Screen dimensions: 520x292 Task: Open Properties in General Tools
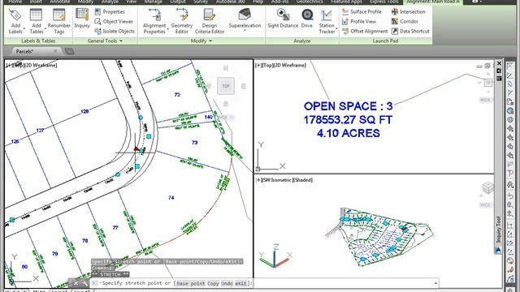[x=110, y=11]
